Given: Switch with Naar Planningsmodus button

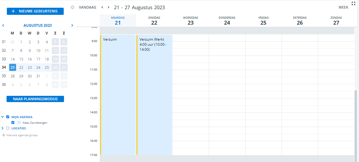Looking at the screenshot, I should click(35, 99).
